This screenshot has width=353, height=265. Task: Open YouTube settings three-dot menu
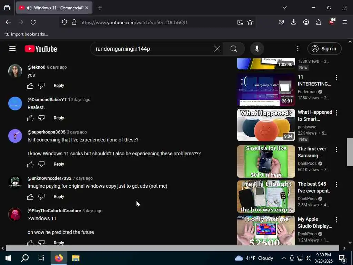[x=297, y=49]
